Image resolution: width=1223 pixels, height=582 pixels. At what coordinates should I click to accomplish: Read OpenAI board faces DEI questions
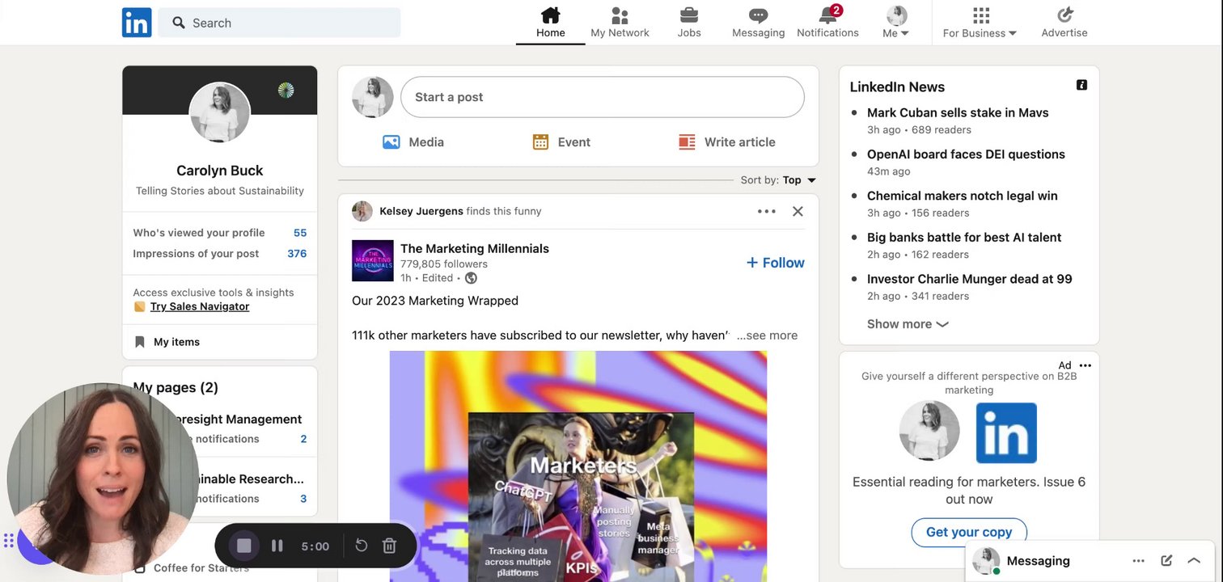point(966,154)
